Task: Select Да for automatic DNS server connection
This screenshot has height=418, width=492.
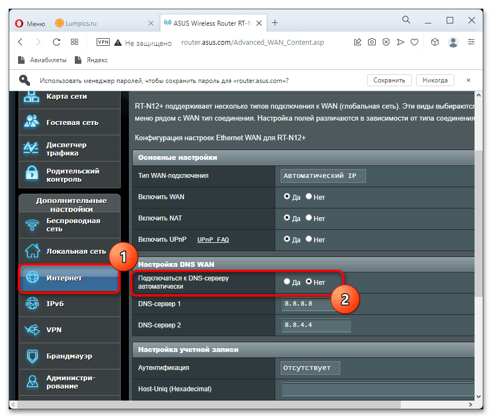Action: [x=287, y=282]
